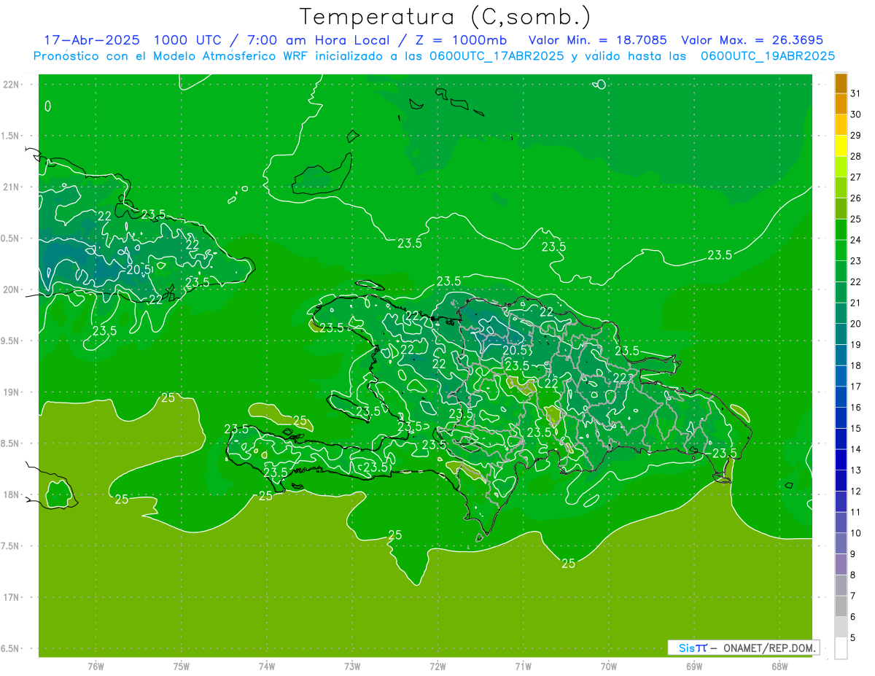Viewport: 875px width, 676px height.
Task: Click legend swatch between 26 and 27
Action: pyautogui.click(x=841, y=187)
